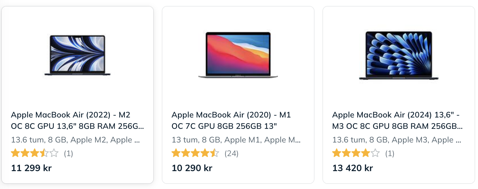
Task: Click the Apple MacBook Air (2022) M2 title
Action: 77,120
